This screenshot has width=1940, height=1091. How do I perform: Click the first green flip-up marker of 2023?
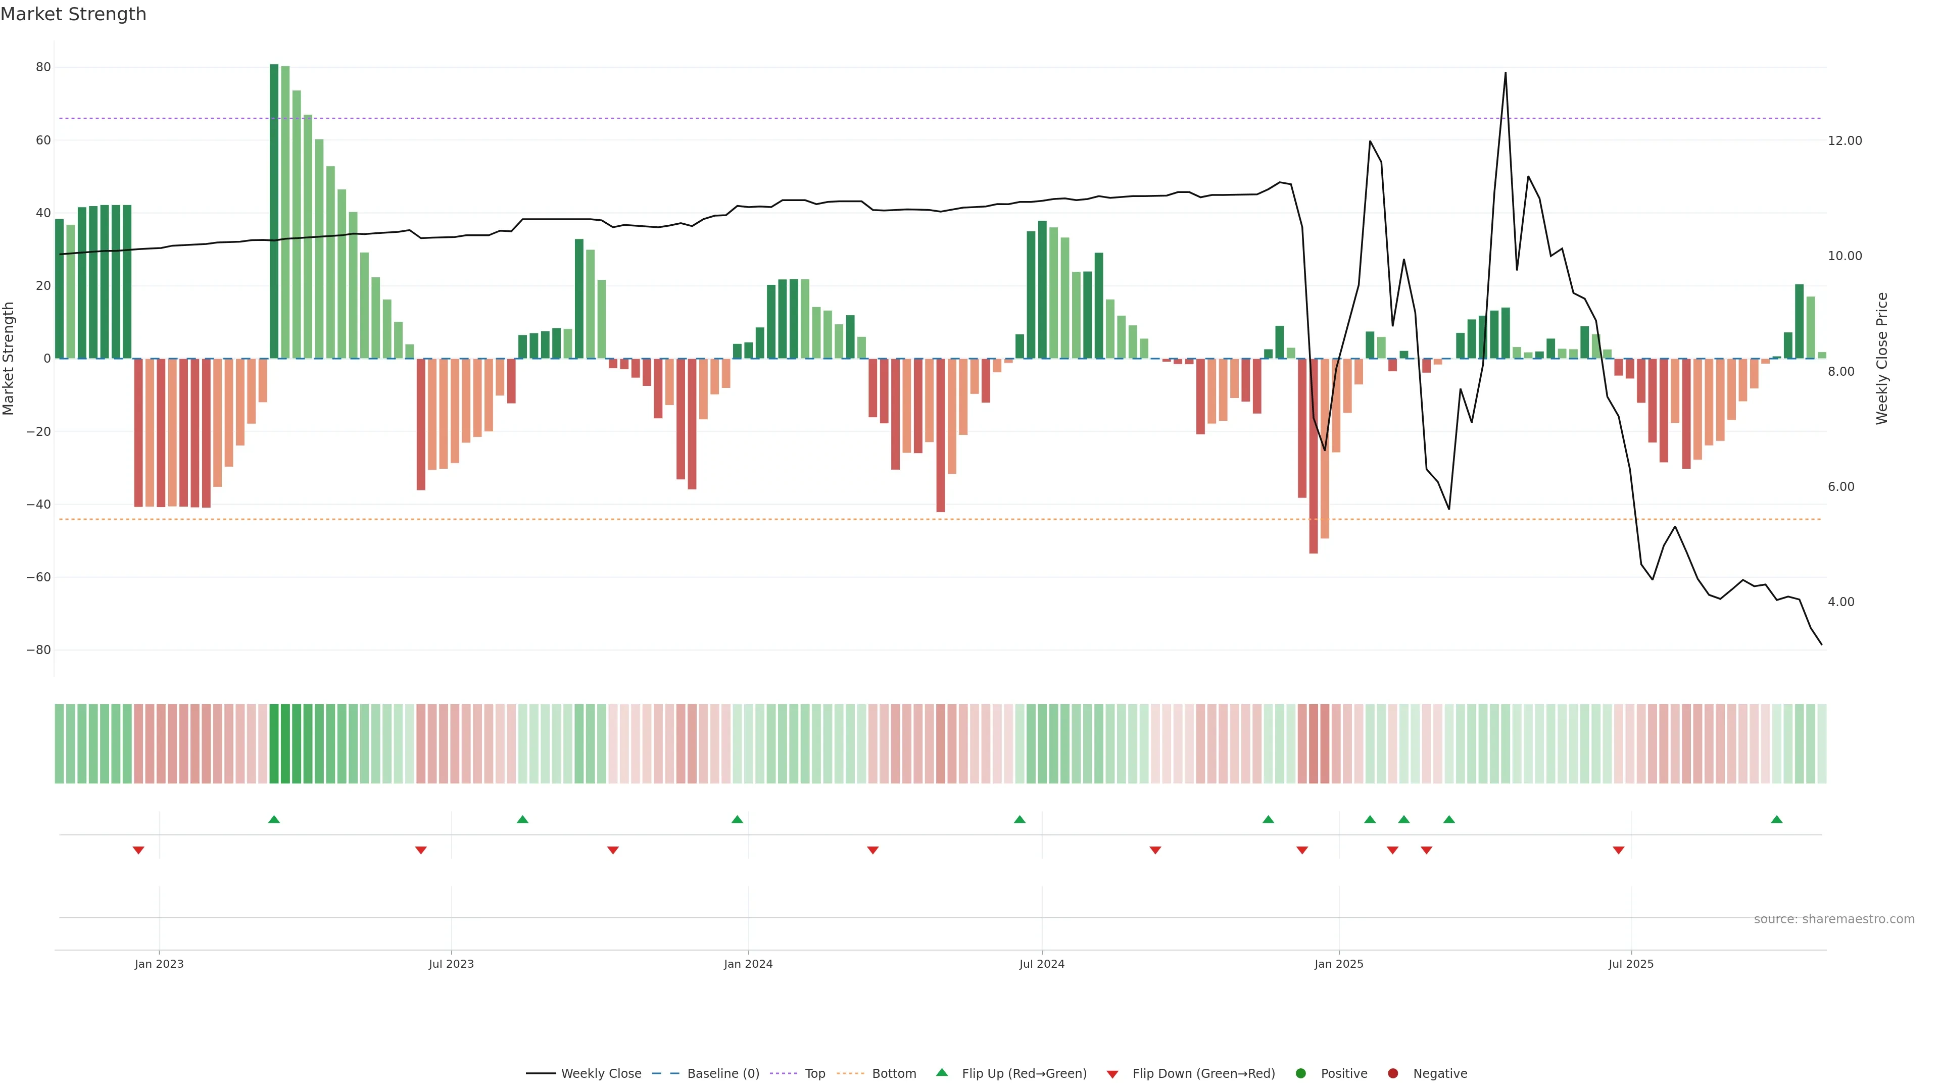274,819
